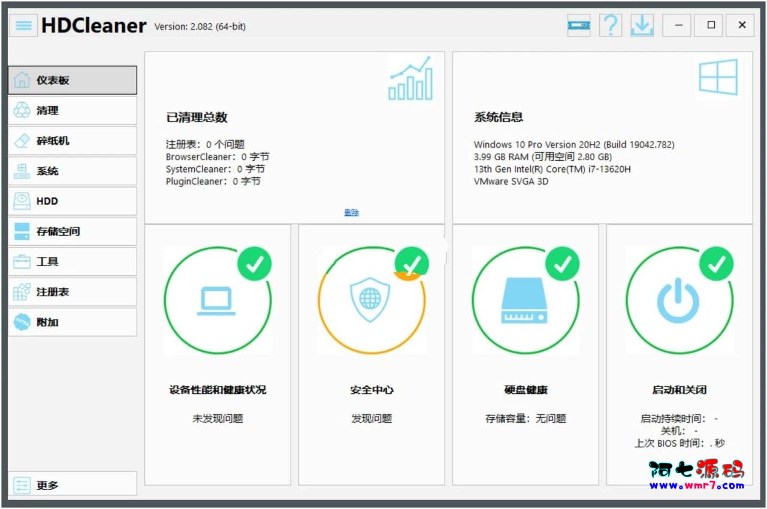Click the hard drive health icon
This screenshot has height=509, width=767.
point(524,300)
